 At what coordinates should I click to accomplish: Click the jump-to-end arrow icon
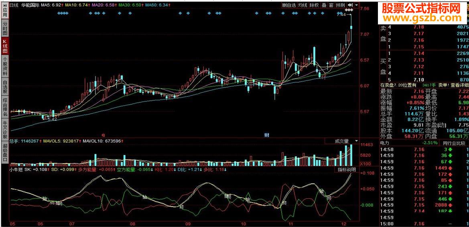coord(350,5)
